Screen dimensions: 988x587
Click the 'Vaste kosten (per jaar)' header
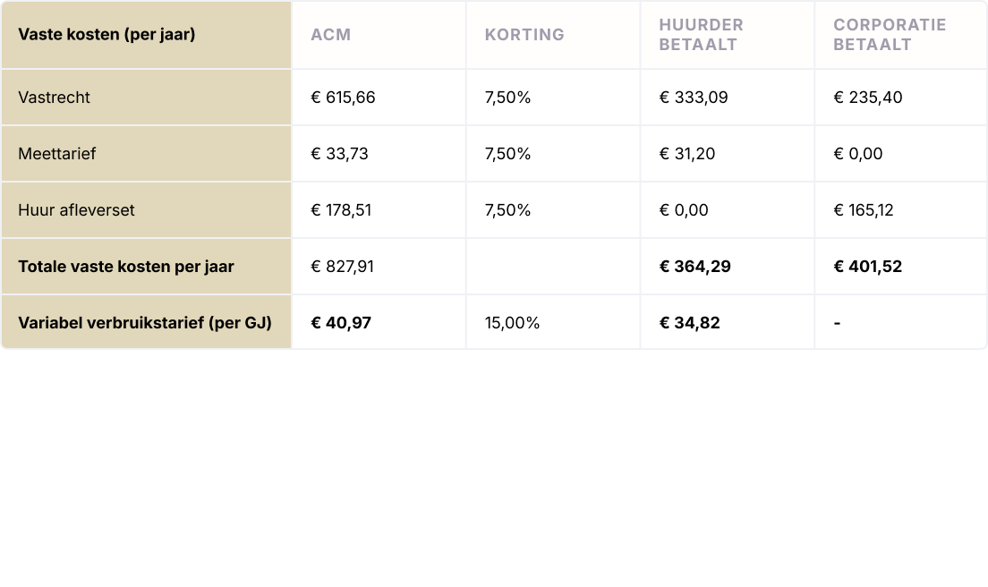click(106, 35)
